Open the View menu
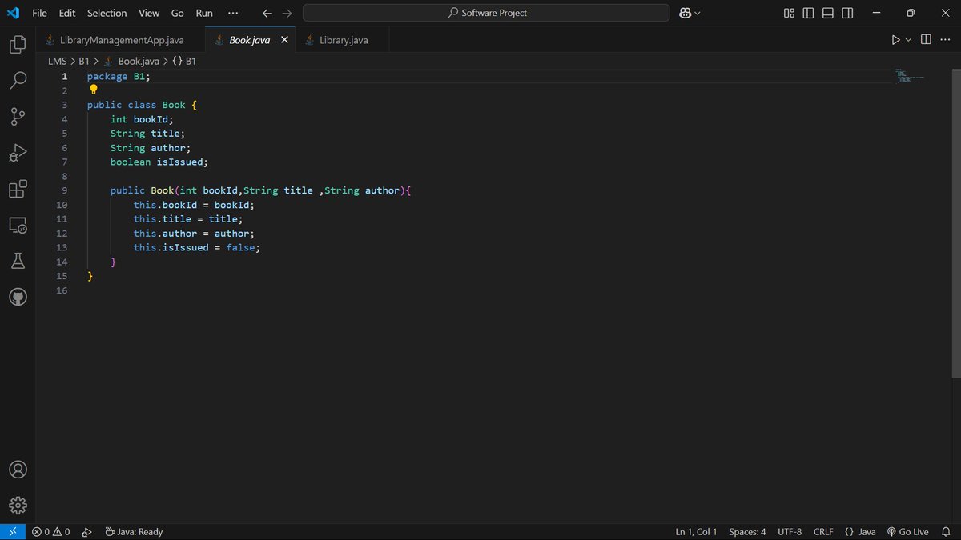Screen dimensions: 961x540 149,13
